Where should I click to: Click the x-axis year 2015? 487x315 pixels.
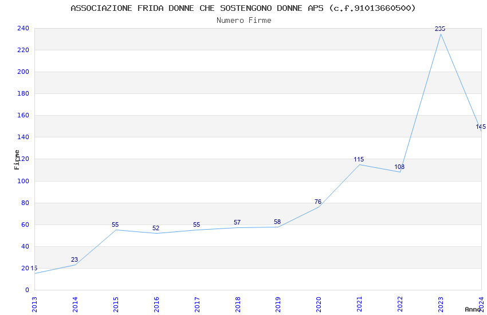(x=116, y=305)
